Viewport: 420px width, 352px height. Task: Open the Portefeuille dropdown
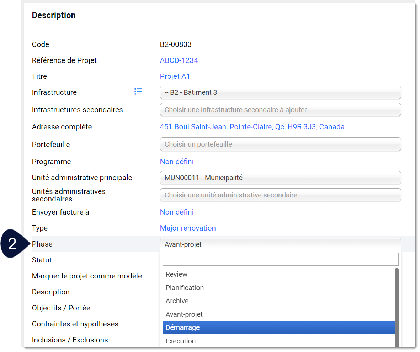(x=280, y=144)
